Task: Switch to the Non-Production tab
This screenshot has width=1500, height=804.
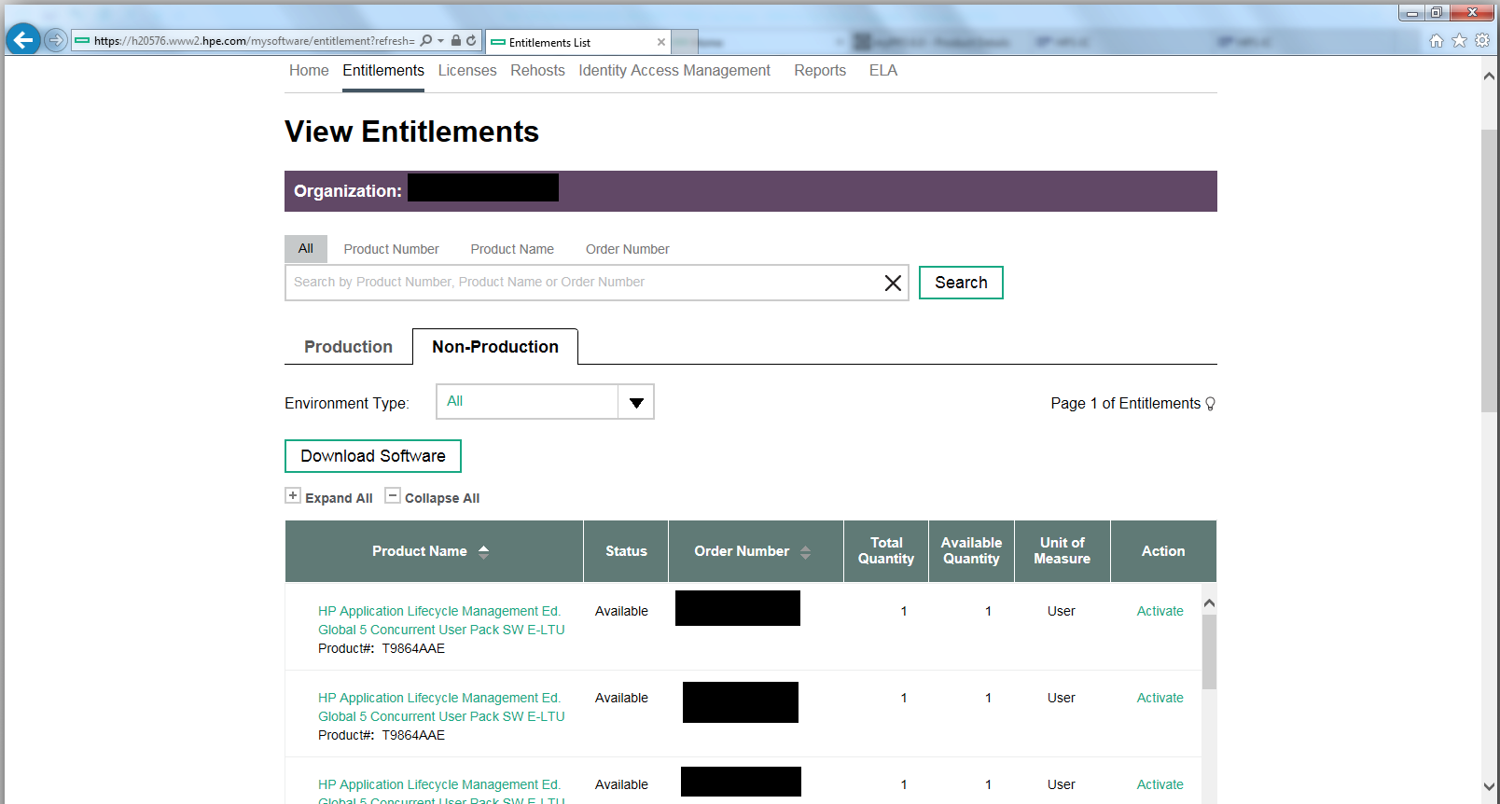Action: pyautogui.click(x=495, y=347)
